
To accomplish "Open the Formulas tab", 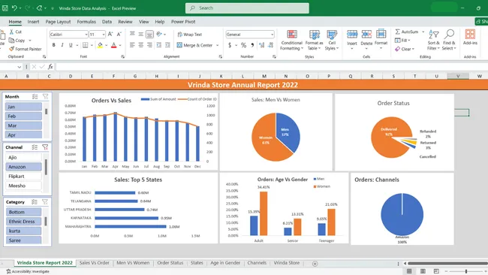I will 86,22.
